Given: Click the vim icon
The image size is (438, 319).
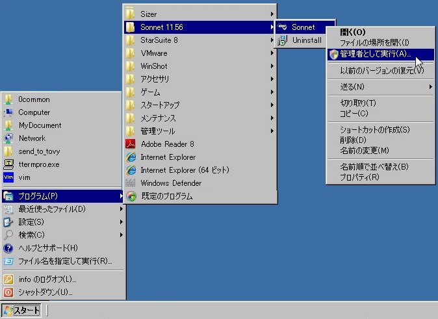Looking at the screenshot, I should tap(8, 177).
